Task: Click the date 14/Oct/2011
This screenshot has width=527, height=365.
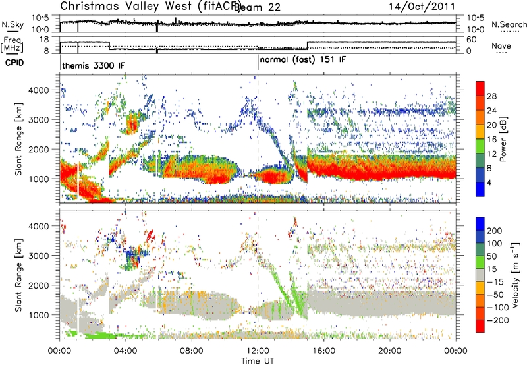Action: point(422,7)
